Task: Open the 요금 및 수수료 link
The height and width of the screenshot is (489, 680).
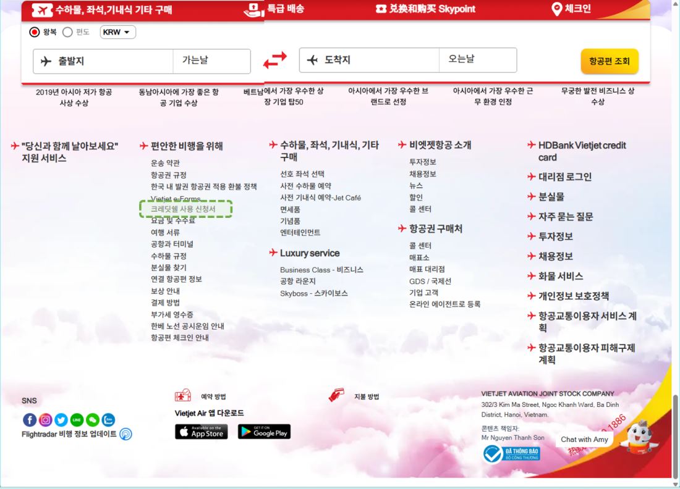Action: 173,220
